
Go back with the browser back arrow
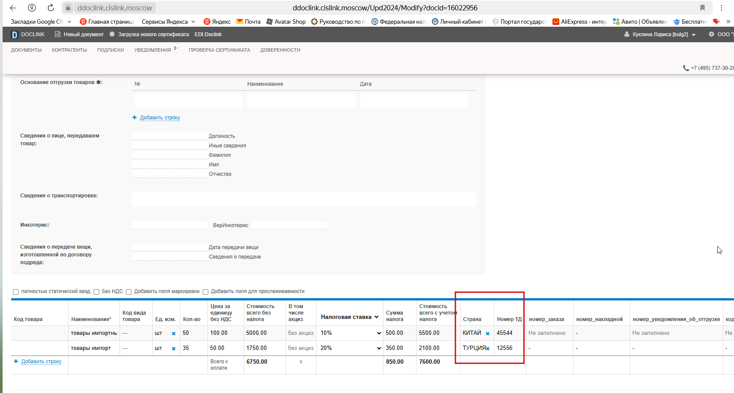pos(13,8)
